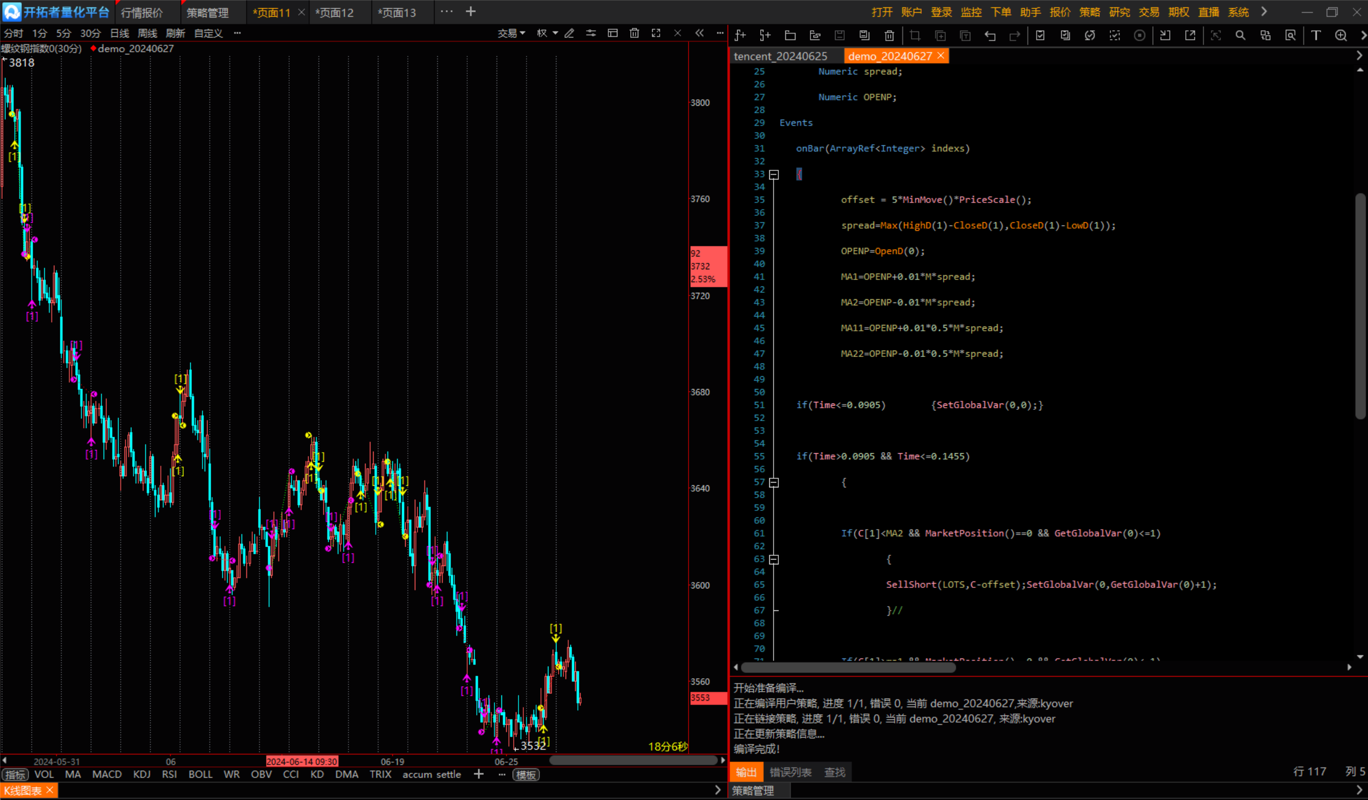1368x800 pixels.
Task: Click the redo arrow icon
Action: point(1015,35)
